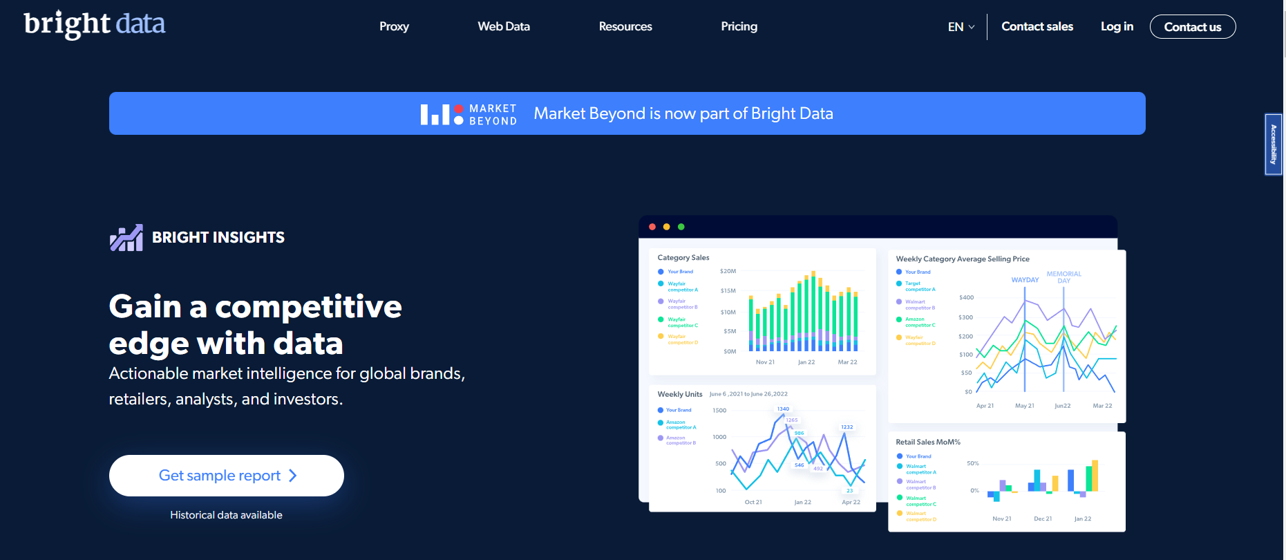Click the Market Beyond announcement banner
Screen dimensions: 1286x560
pyautogui.click(x=627, y=113)
